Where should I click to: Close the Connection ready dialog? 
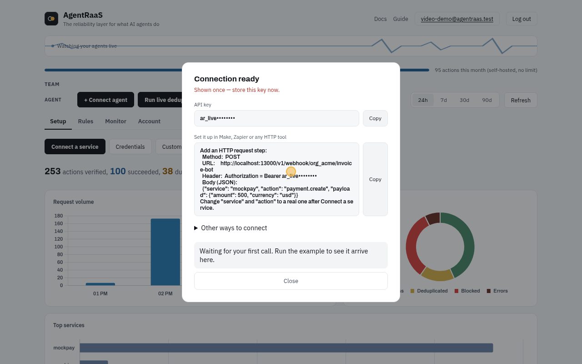pyautogui.click(x=291, y=281)
